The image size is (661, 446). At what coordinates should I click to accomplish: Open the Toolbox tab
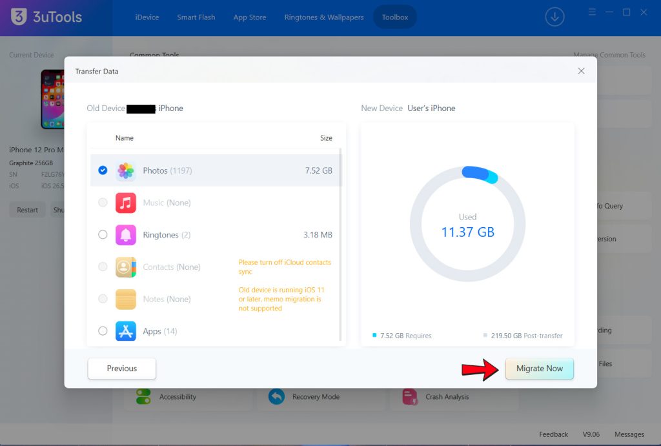[x=395, y=17]
